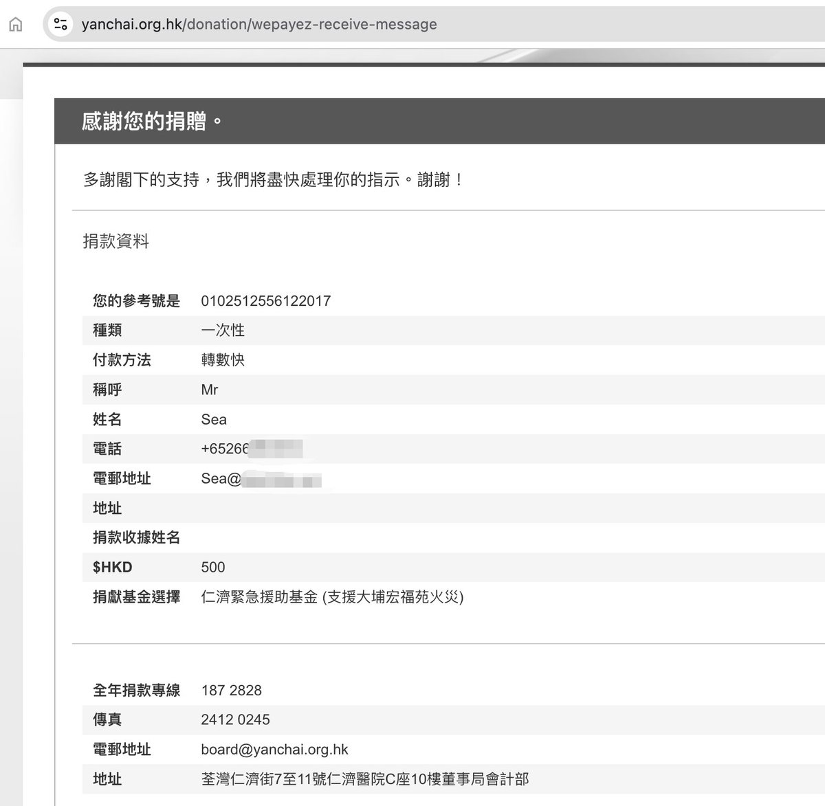Click the donor email starting Sea@

pyautogui.click(x=261, y=479)
